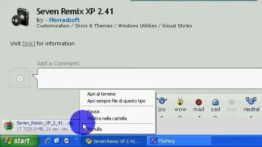The image size is (262, 147).
Task: Choose 'Pausa' to pause the download
Action: coord(93,111)
